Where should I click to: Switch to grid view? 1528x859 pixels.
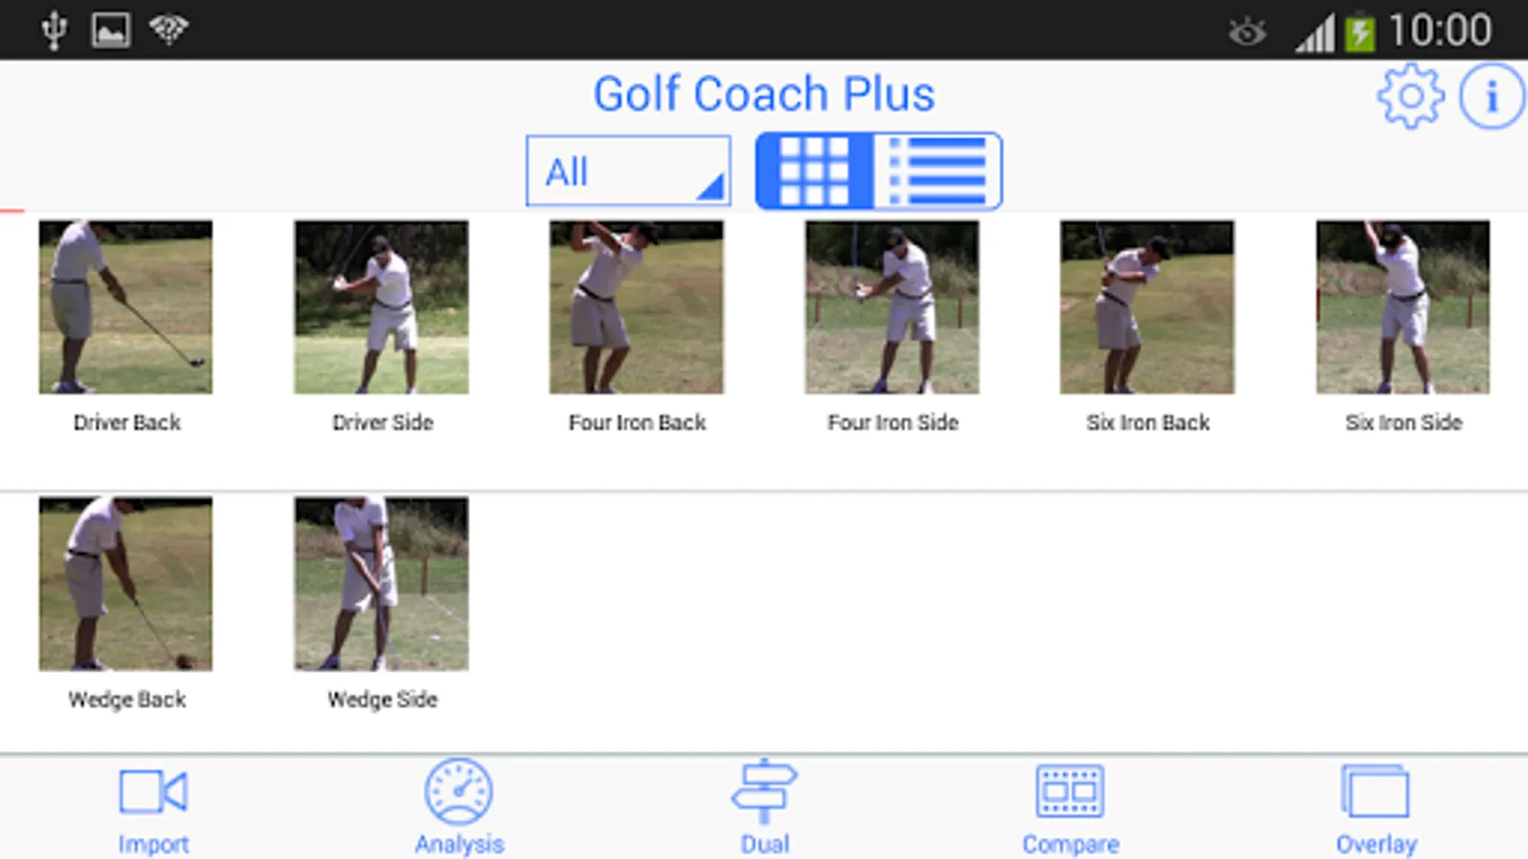point(814,171)
